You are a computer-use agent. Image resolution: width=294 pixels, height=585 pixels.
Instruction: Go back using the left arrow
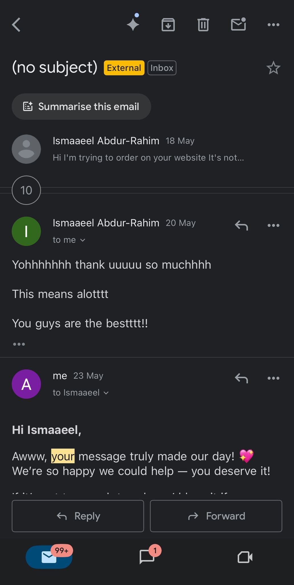coord(16,25)
